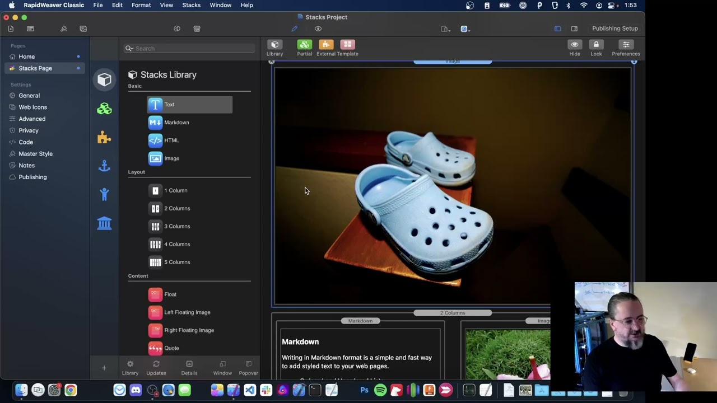Image resolution: width=717 pixels, height=403 pixels.
Task: Switch to preview mode eye icon
Action: coord(318,29)
